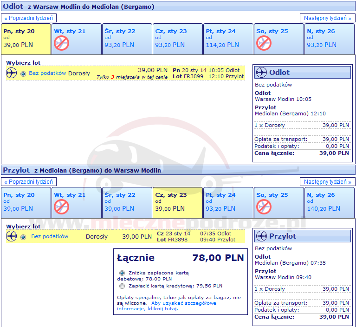
Task: Click the plane icon beside flight FR3898 row
Action: 12,236
